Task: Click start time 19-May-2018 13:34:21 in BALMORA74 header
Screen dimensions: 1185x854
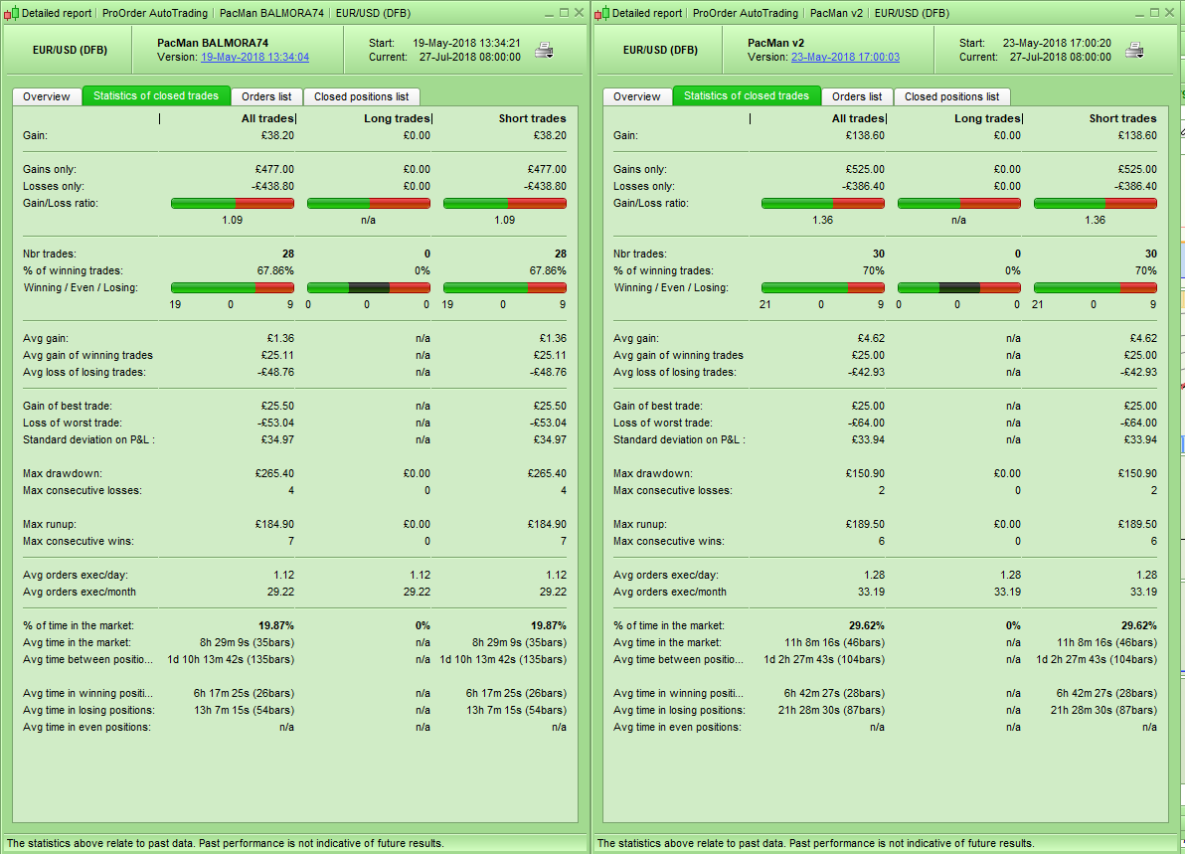Action: point(466,43)
